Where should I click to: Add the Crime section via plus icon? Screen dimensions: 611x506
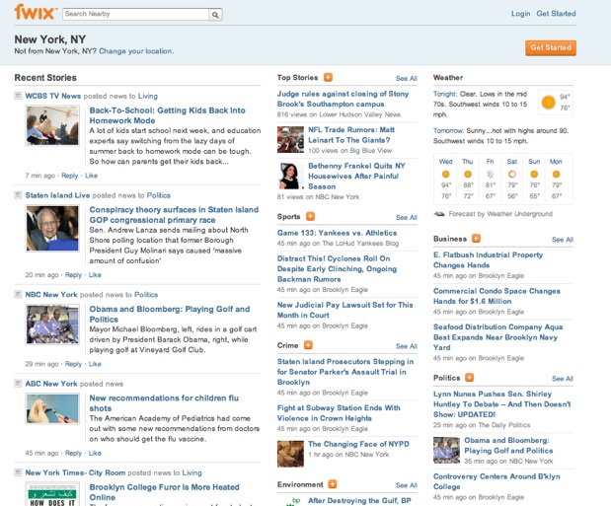[x=308, y=345]
